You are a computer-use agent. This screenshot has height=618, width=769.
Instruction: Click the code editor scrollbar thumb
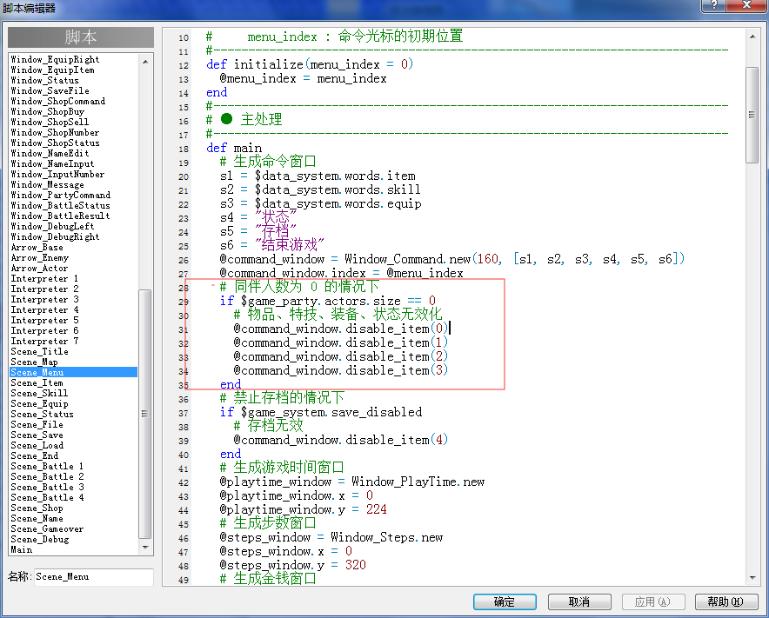[x=752, y=116]
